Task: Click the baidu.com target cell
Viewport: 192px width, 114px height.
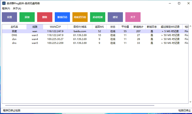Action: pos(80,31)
